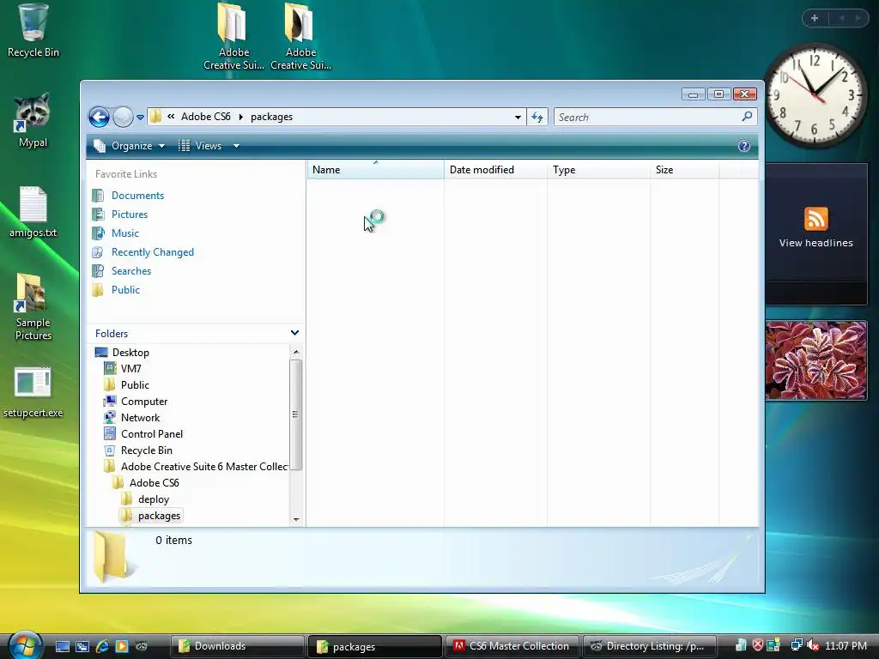Open the Organize menu
Image resolution: width=879 pixels, height=659 pixels.
point(130,146)
